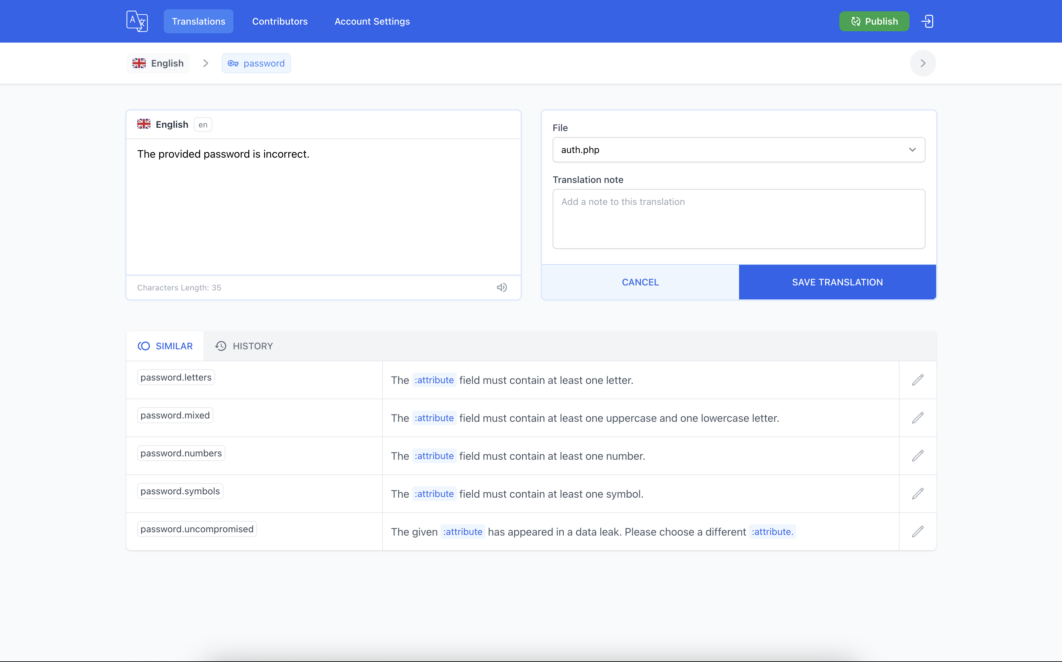
Task: Edit password.numbers with pencil icon
Action: point(918,456)
